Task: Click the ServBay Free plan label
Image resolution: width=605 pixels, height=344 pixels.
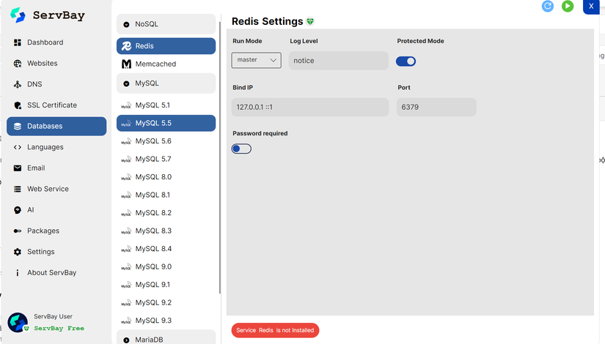Action: pos(59,328)
